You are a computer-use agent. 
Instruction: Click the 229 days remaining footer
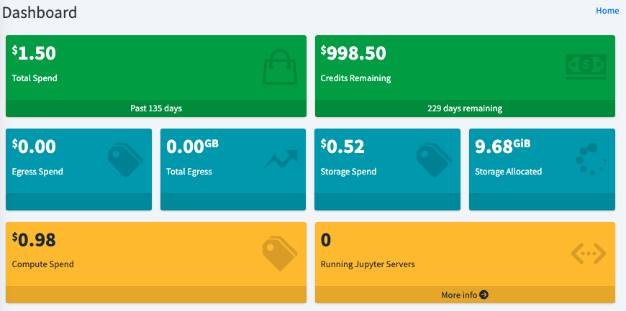pos(465,108)
